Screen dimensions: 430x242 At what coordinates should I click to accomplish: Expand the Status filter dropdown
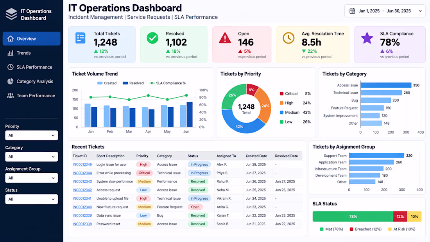tap(32, 199)
